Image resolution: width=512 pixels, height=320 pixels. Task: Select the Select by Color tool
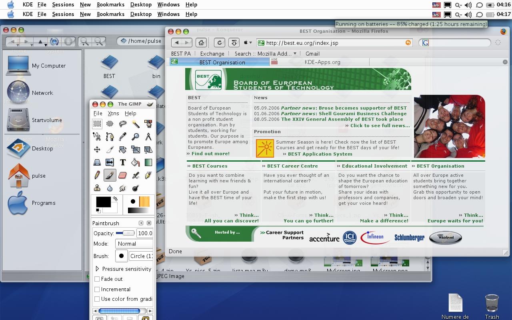(x=148, y=124)
